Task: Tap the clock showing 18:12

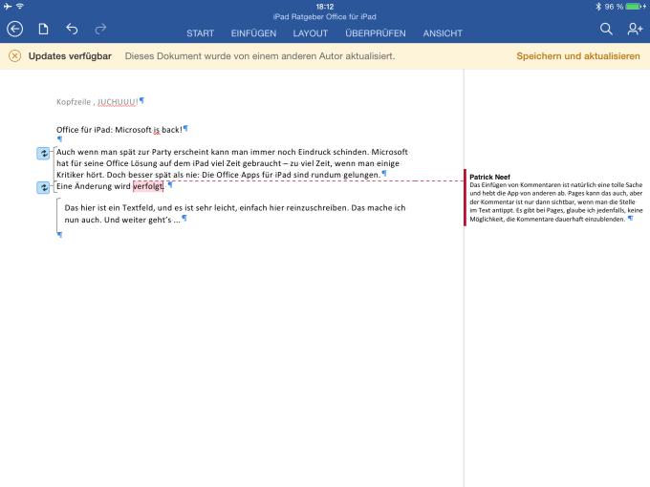Action: click(325, 7)
